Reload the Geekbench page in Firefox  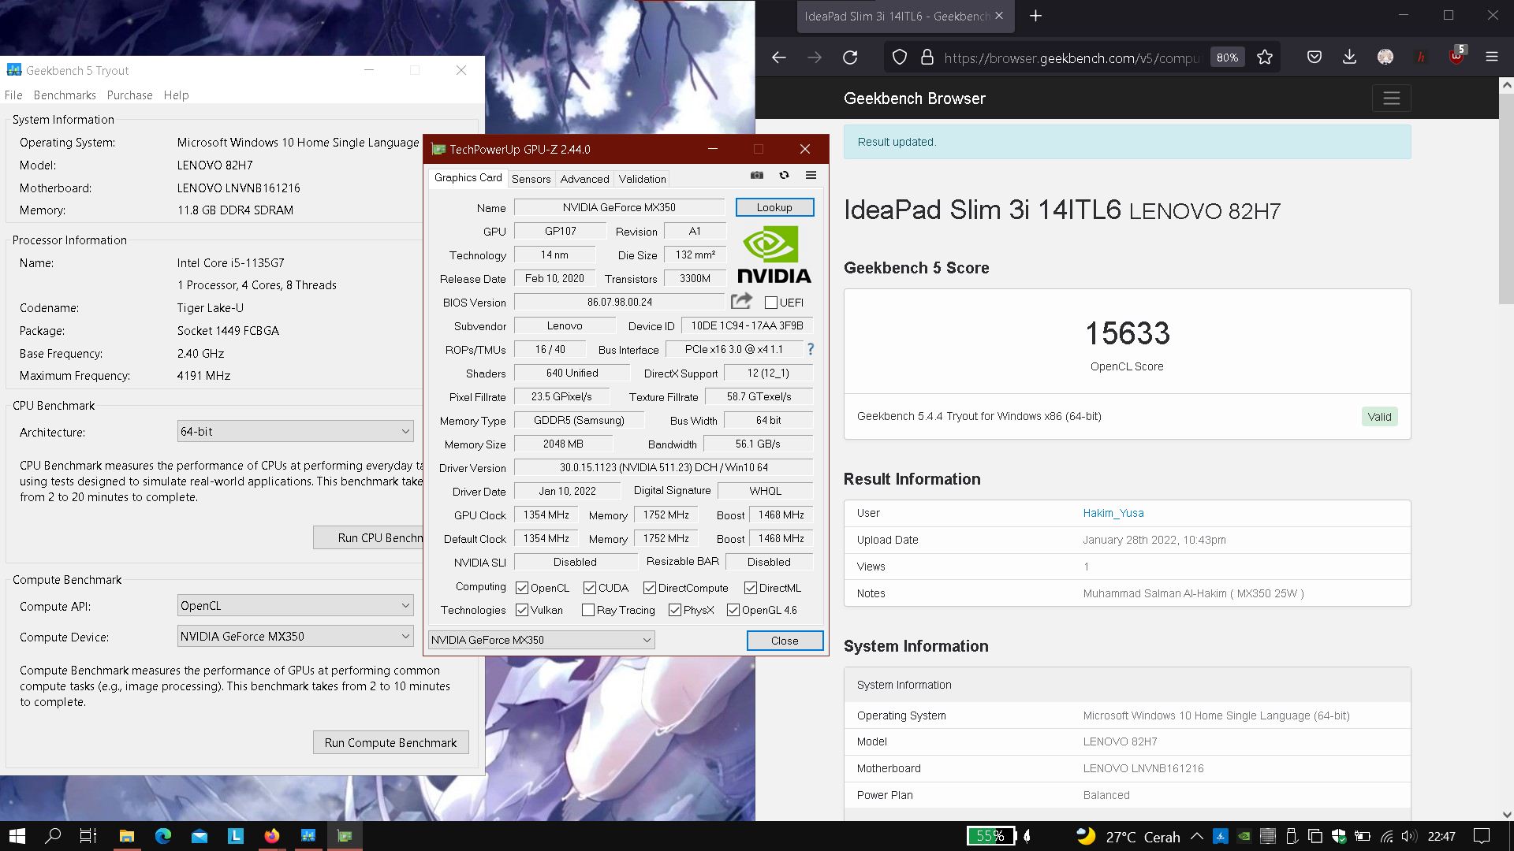pos(850,57)
